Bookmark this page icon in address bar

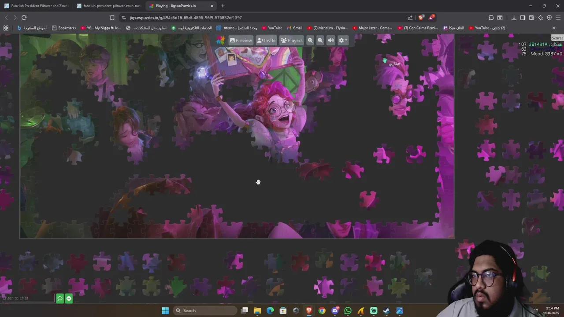point(112,18)
